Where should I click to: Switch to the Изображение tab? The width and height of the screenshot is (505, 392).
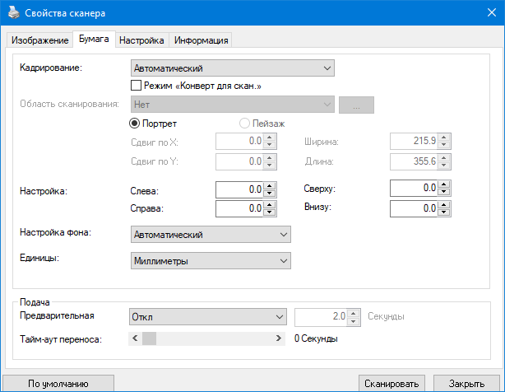point(39,40)
